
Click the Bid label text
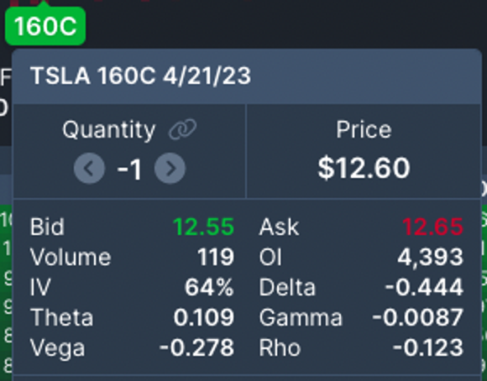pos(47,227)
